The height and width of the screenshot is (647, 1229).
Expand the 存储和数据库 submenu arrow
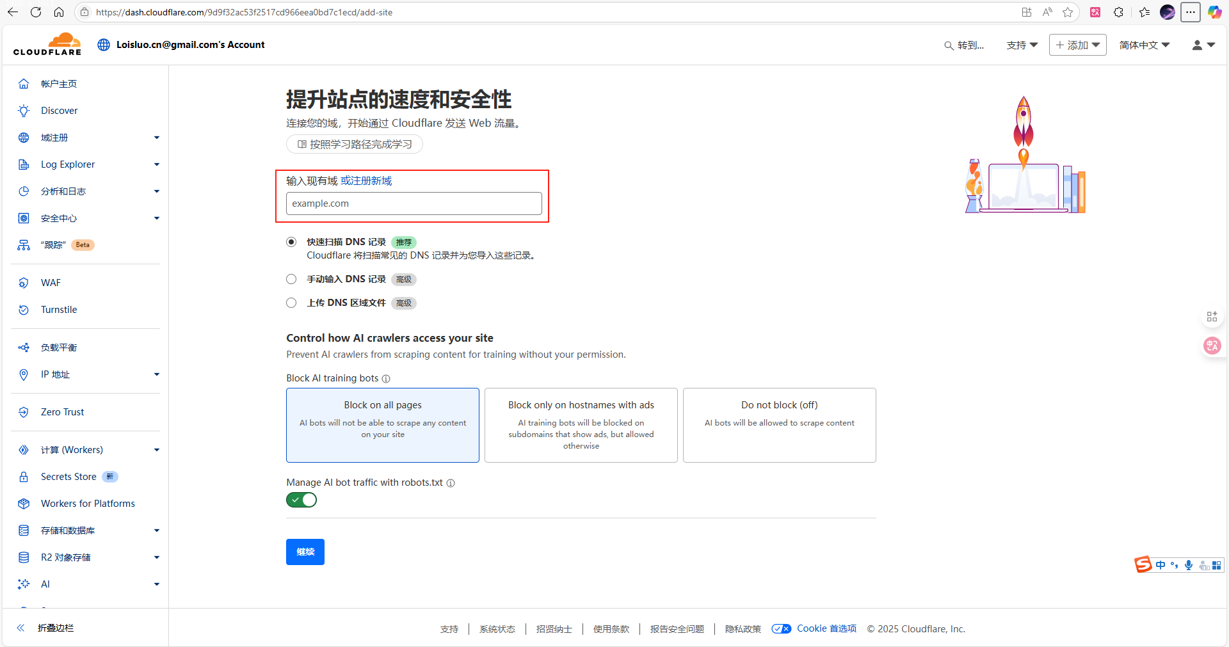click(157, 531)
